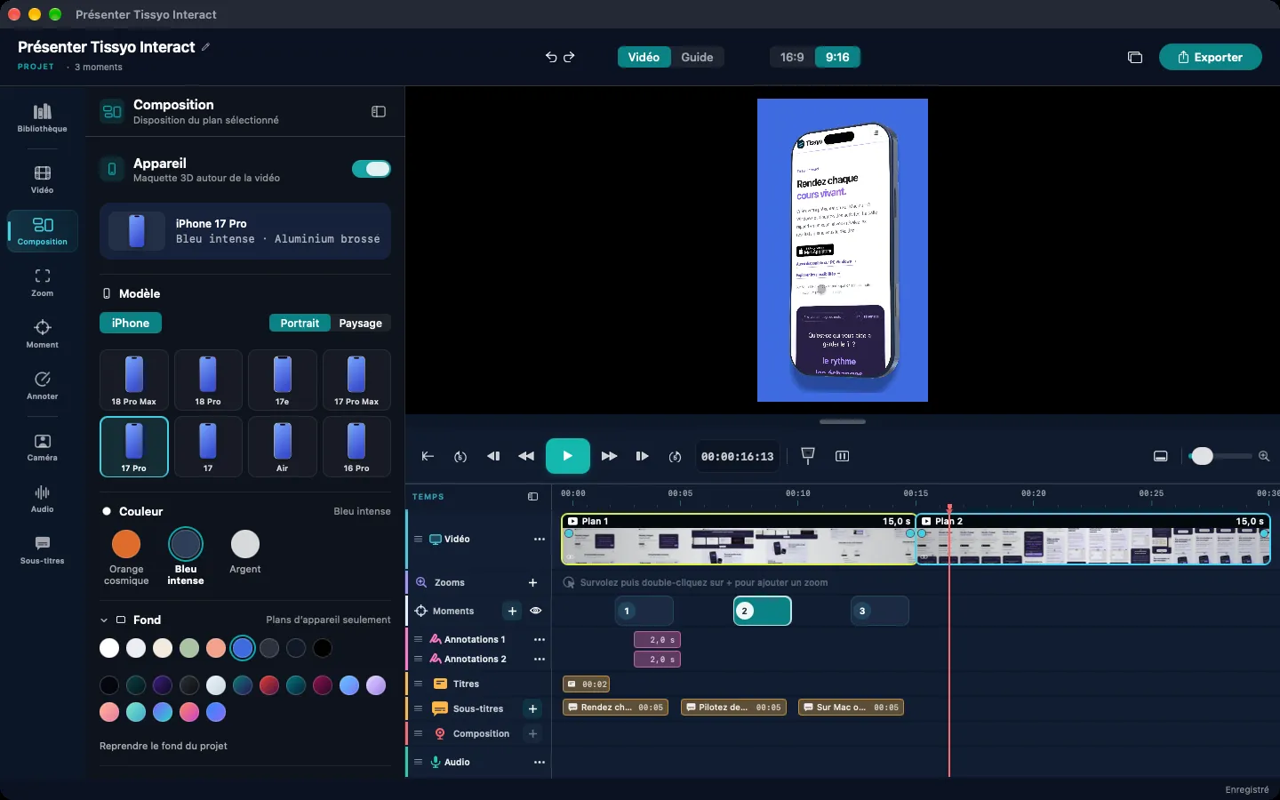1280x800 pixels.
Task: Add a zoom with plus on Zooms track
Action: point(532,583)
